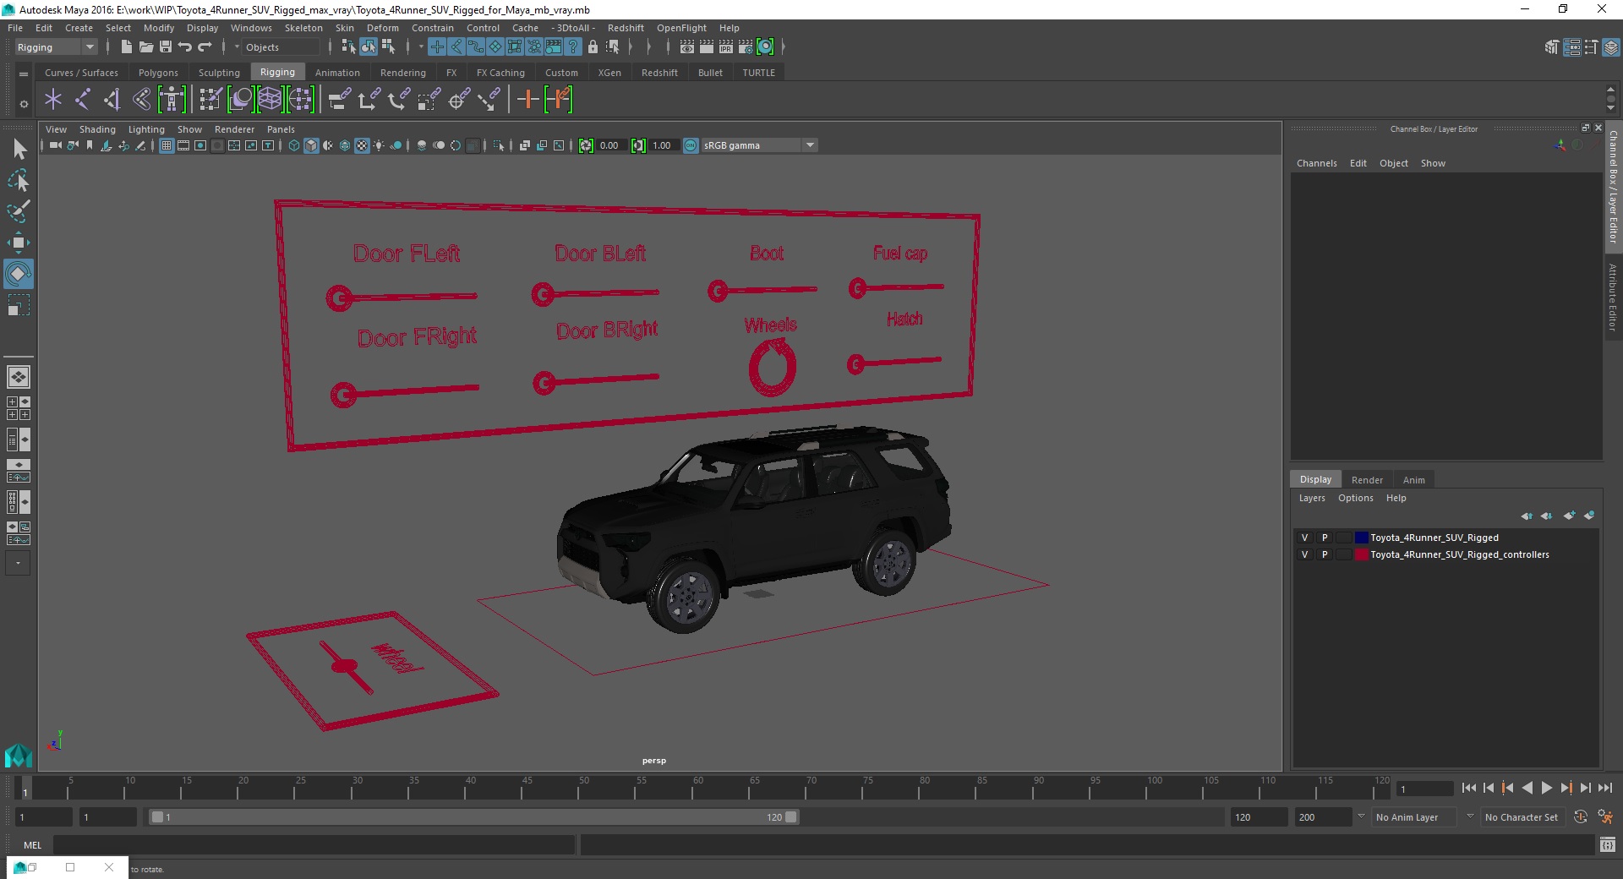Screen dimensions: 1623x879
Task: Click the play backwards button
Action: tap(1527, 788)
